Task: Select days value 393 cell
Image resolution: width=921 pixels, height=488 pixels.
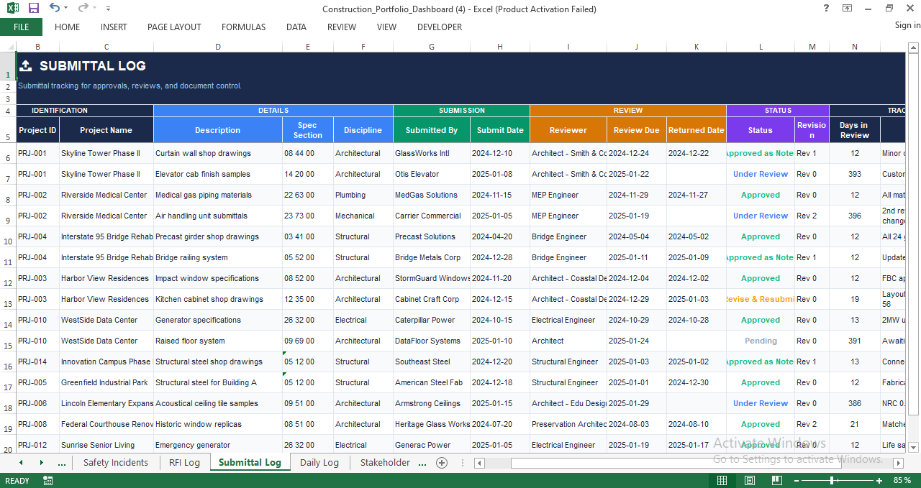Action: tap(855, 174)
